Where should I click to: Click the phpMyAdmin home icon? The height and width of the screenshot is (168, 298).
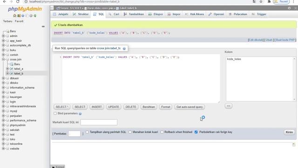[x=14, y=15]
